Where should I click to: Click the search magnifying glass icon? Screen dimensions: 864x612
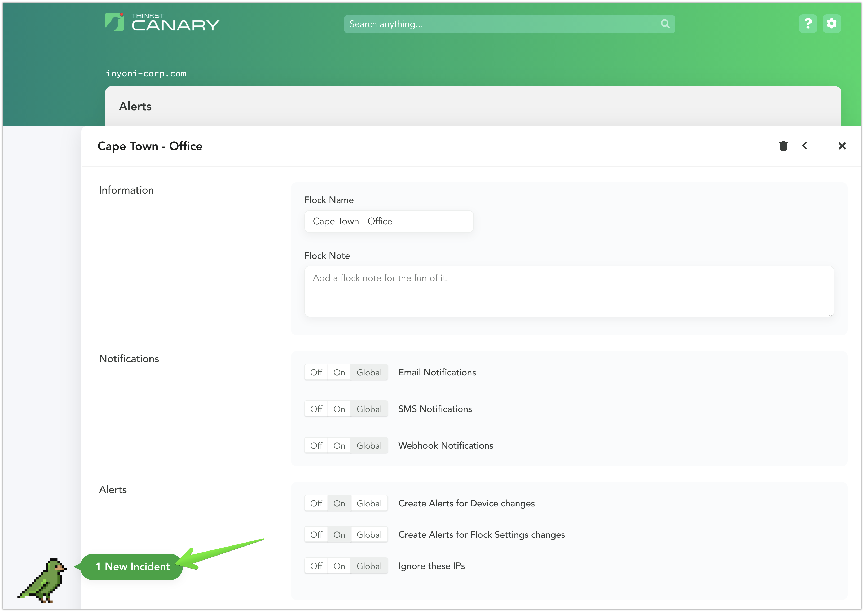tap(665, 23)
